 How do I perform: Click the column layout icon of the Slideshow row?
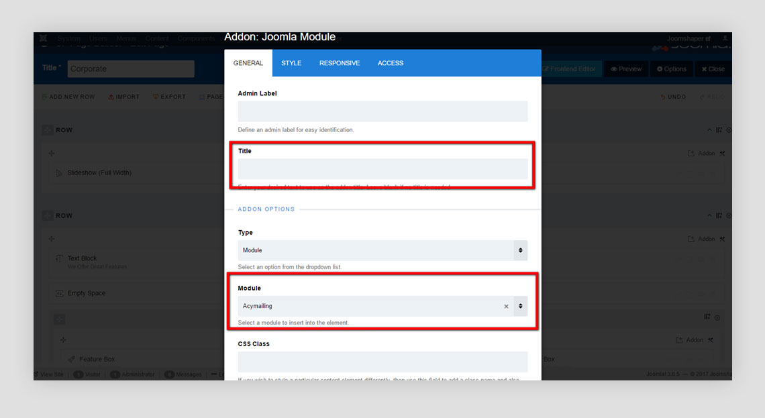coord(719,129)
